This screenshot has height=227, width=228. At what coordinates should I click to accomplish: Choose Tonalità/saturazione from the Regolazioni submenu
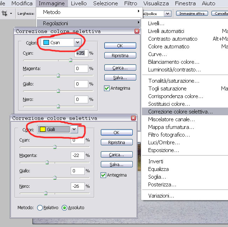pos(173,81)
